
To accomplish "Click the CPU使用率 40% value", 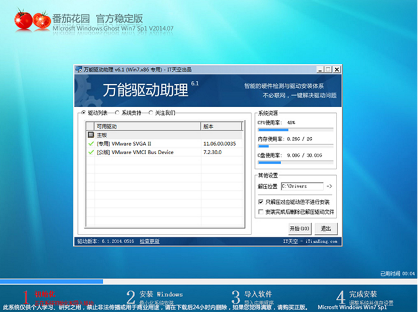I will tap(291, 122).
